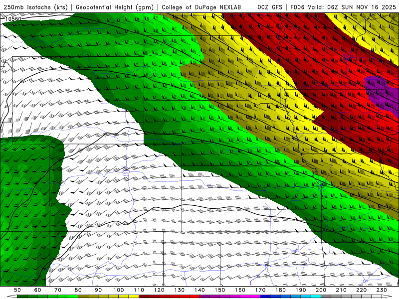The image size is (399, 299).
Task: Click the '70' legend value
Action: 58,290
